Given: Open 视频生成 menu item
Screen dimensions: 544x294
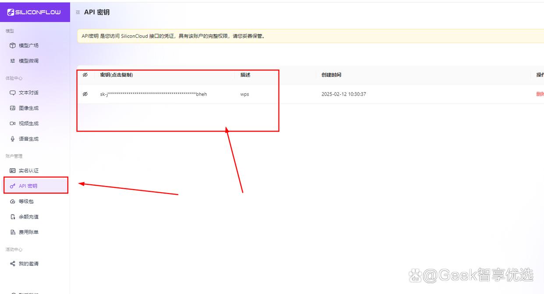Looking at the screenshot, I should [x=35, y=124].
